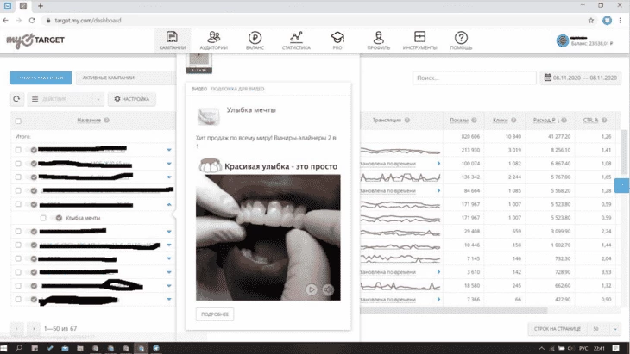Click help icon next to Клики column
630x354 pixels.
point(513,120)
